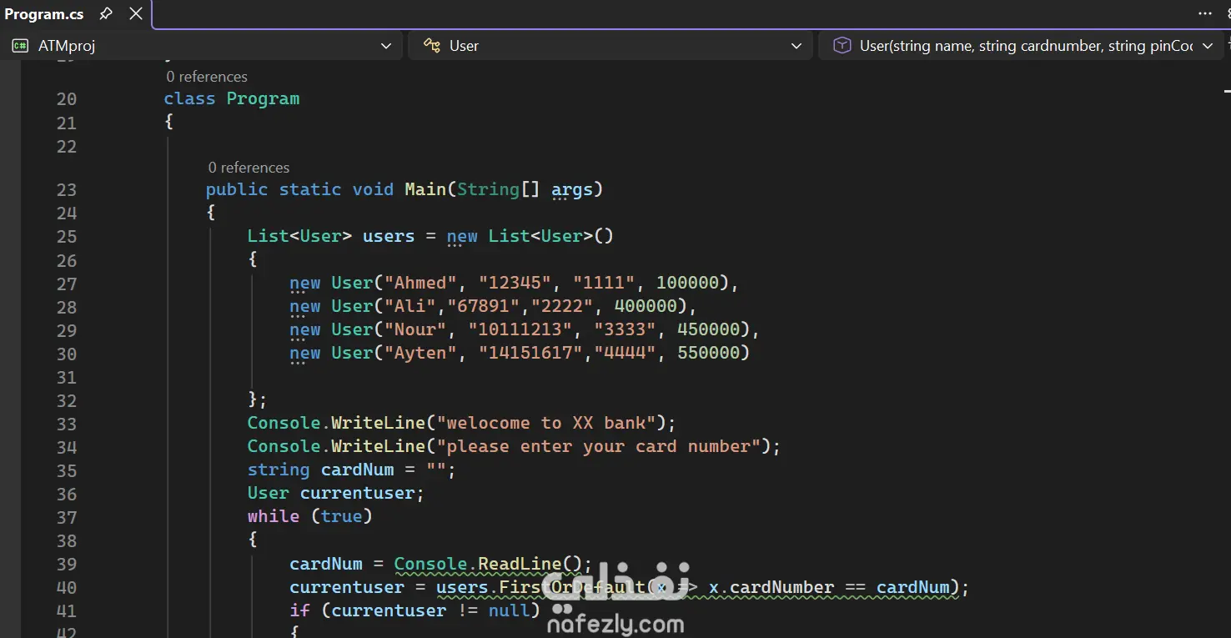Viewport: 1231px width, 638px height.
Task: Click the value 550000 on line 30
Action: (x=708, y=353)
